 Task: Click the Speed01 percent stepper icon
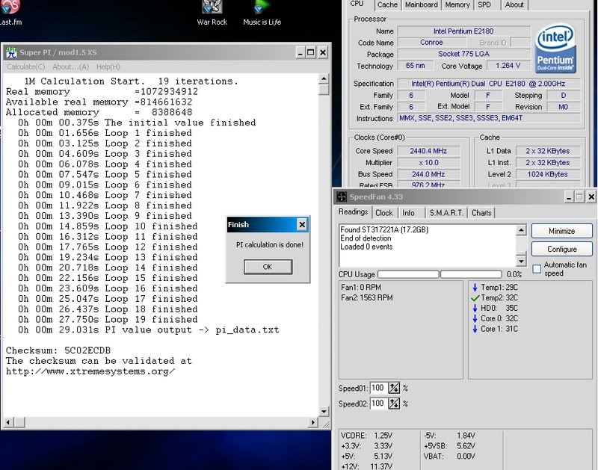tap(394, 388)
